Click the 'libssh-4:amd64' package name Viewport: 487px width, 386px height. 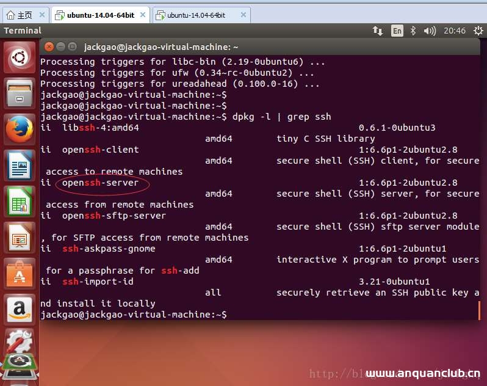tap(101, 128)
